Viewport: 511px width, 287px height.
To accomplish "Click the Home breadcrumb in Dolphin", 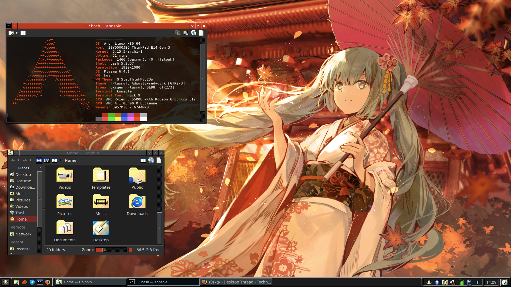I will (x=71, y=161).
